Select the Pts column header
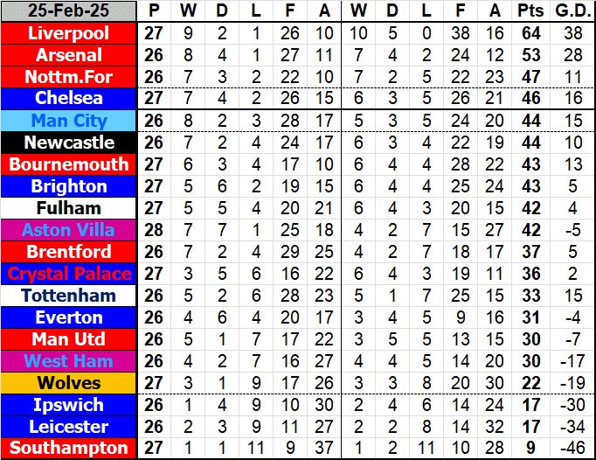Image resolution: width=596 pixels, height=460 pixels. pos(528,11)
